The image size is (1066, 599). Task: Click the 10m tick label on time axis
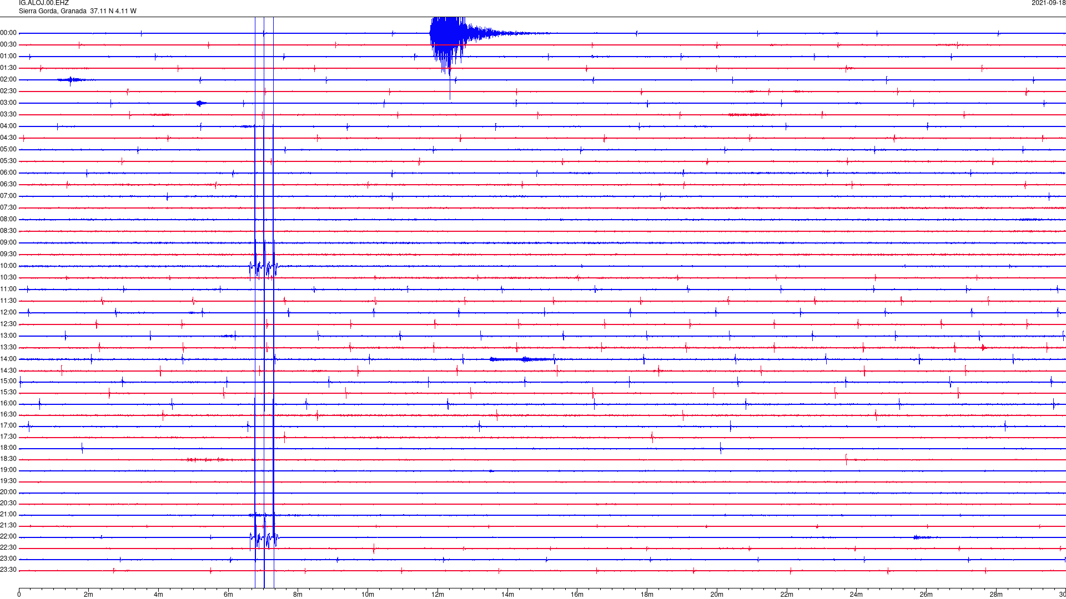(x=368, y=595)
